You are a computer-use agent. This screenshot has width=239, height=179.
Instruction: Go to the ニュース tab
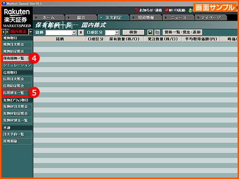click(178, 18)
